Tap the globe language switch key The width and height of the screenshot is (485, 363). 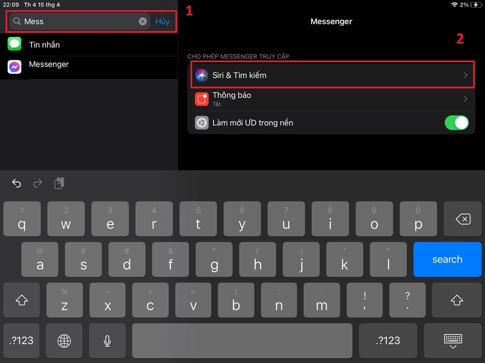pos(64,341)
